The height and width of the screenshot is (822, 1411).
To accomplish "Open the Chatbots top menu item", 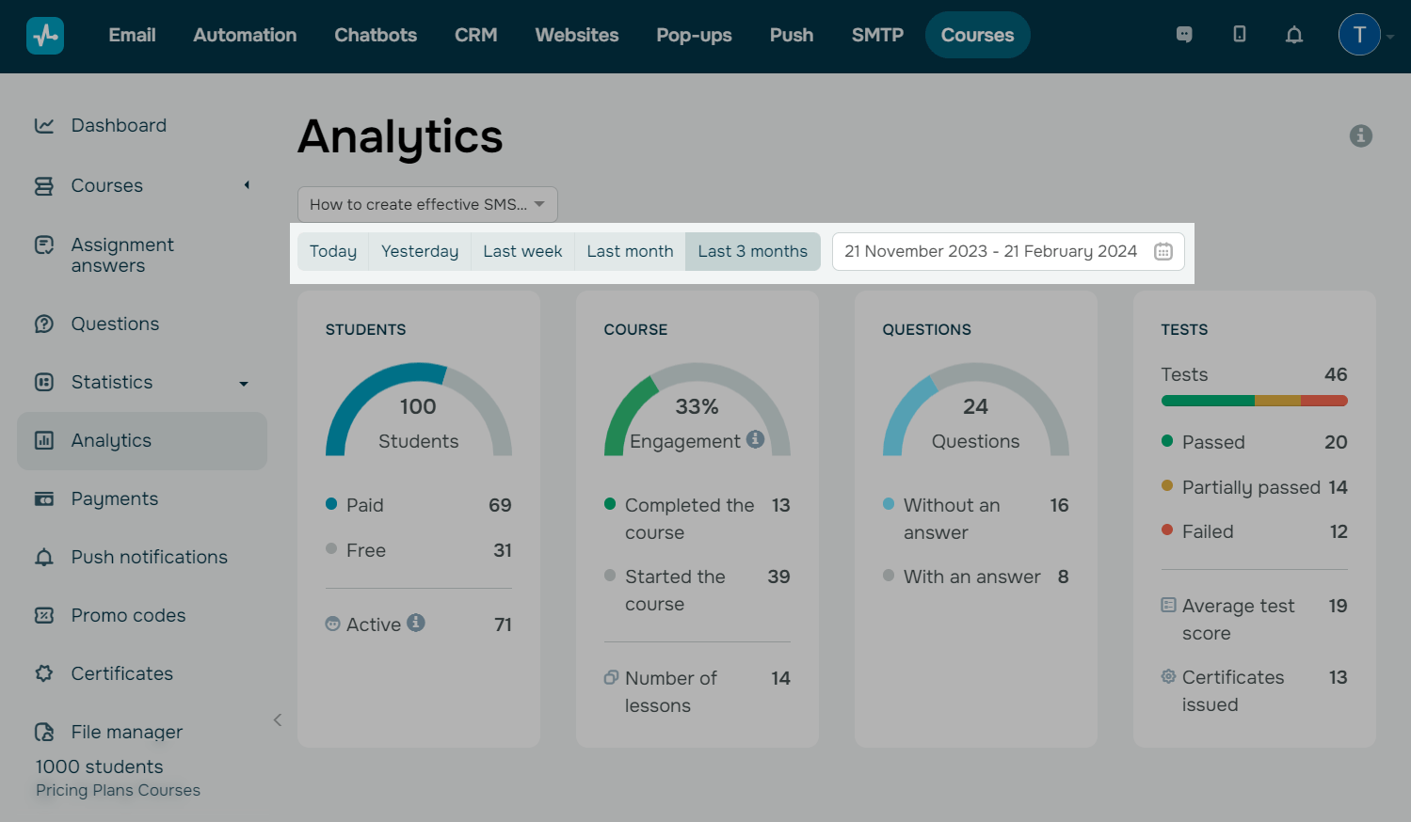I will 376,35.
